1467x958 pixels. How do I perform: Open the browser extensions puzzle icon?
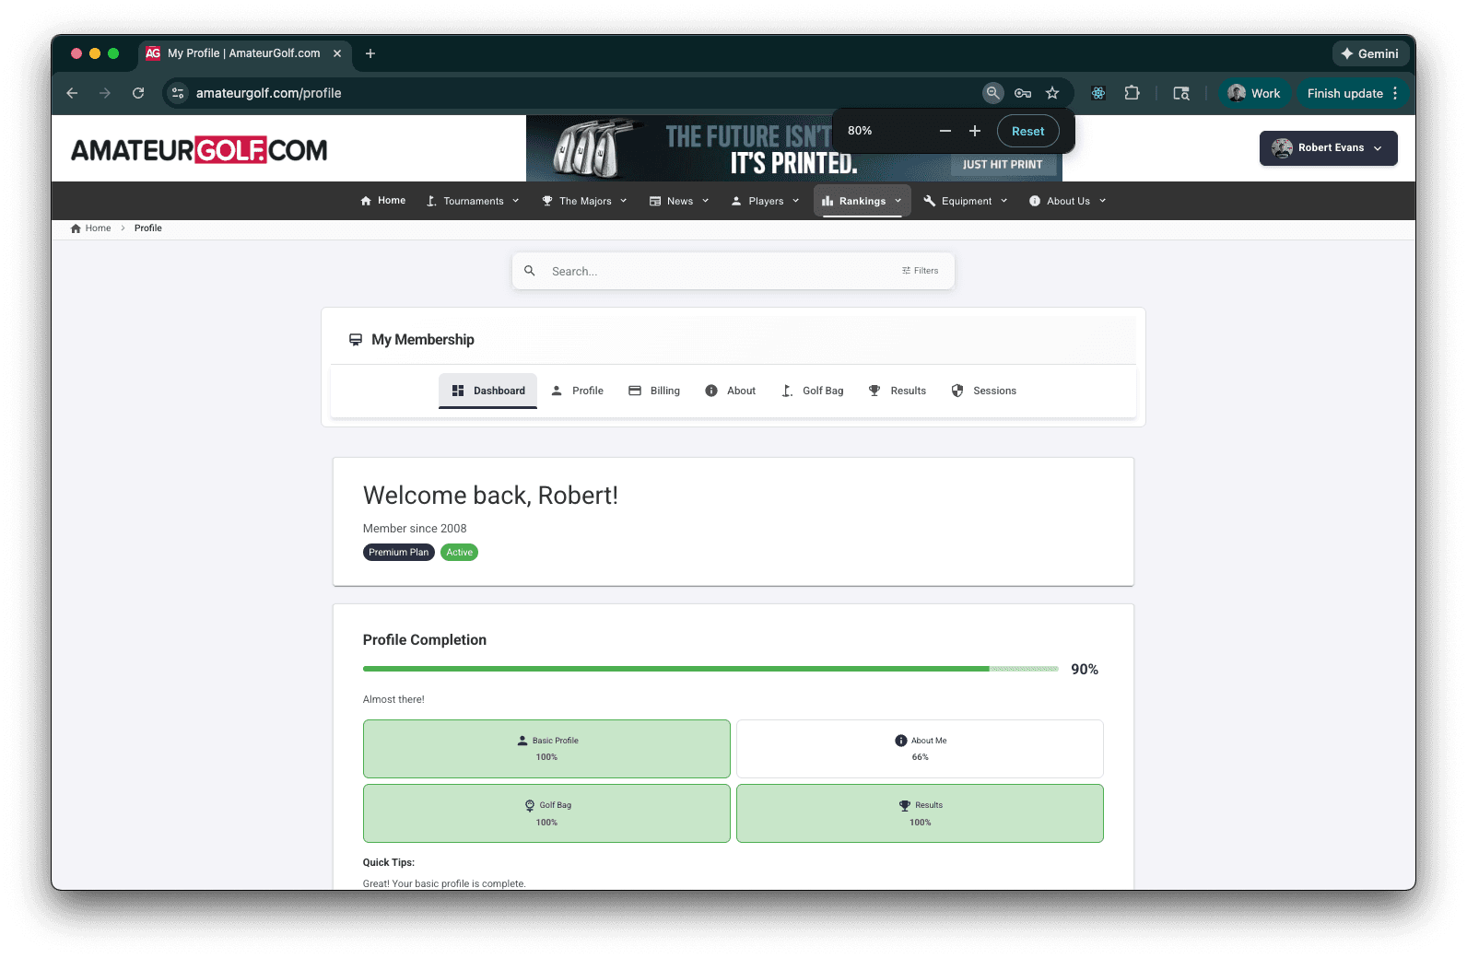coord(1132,93)
